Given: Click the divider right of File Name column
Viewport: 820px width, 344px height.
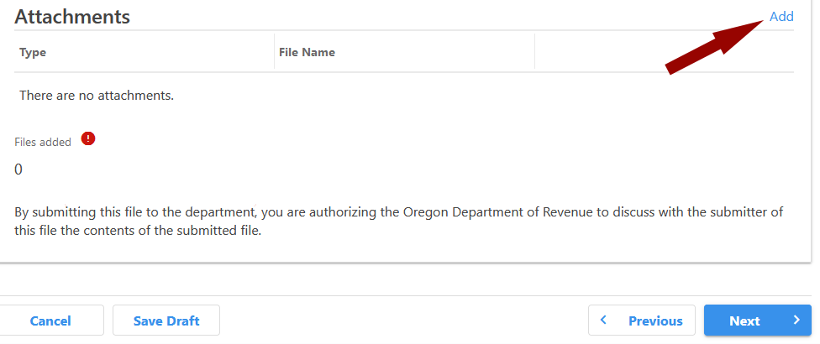Looking at the screenshot, I should tap(534, 52).
